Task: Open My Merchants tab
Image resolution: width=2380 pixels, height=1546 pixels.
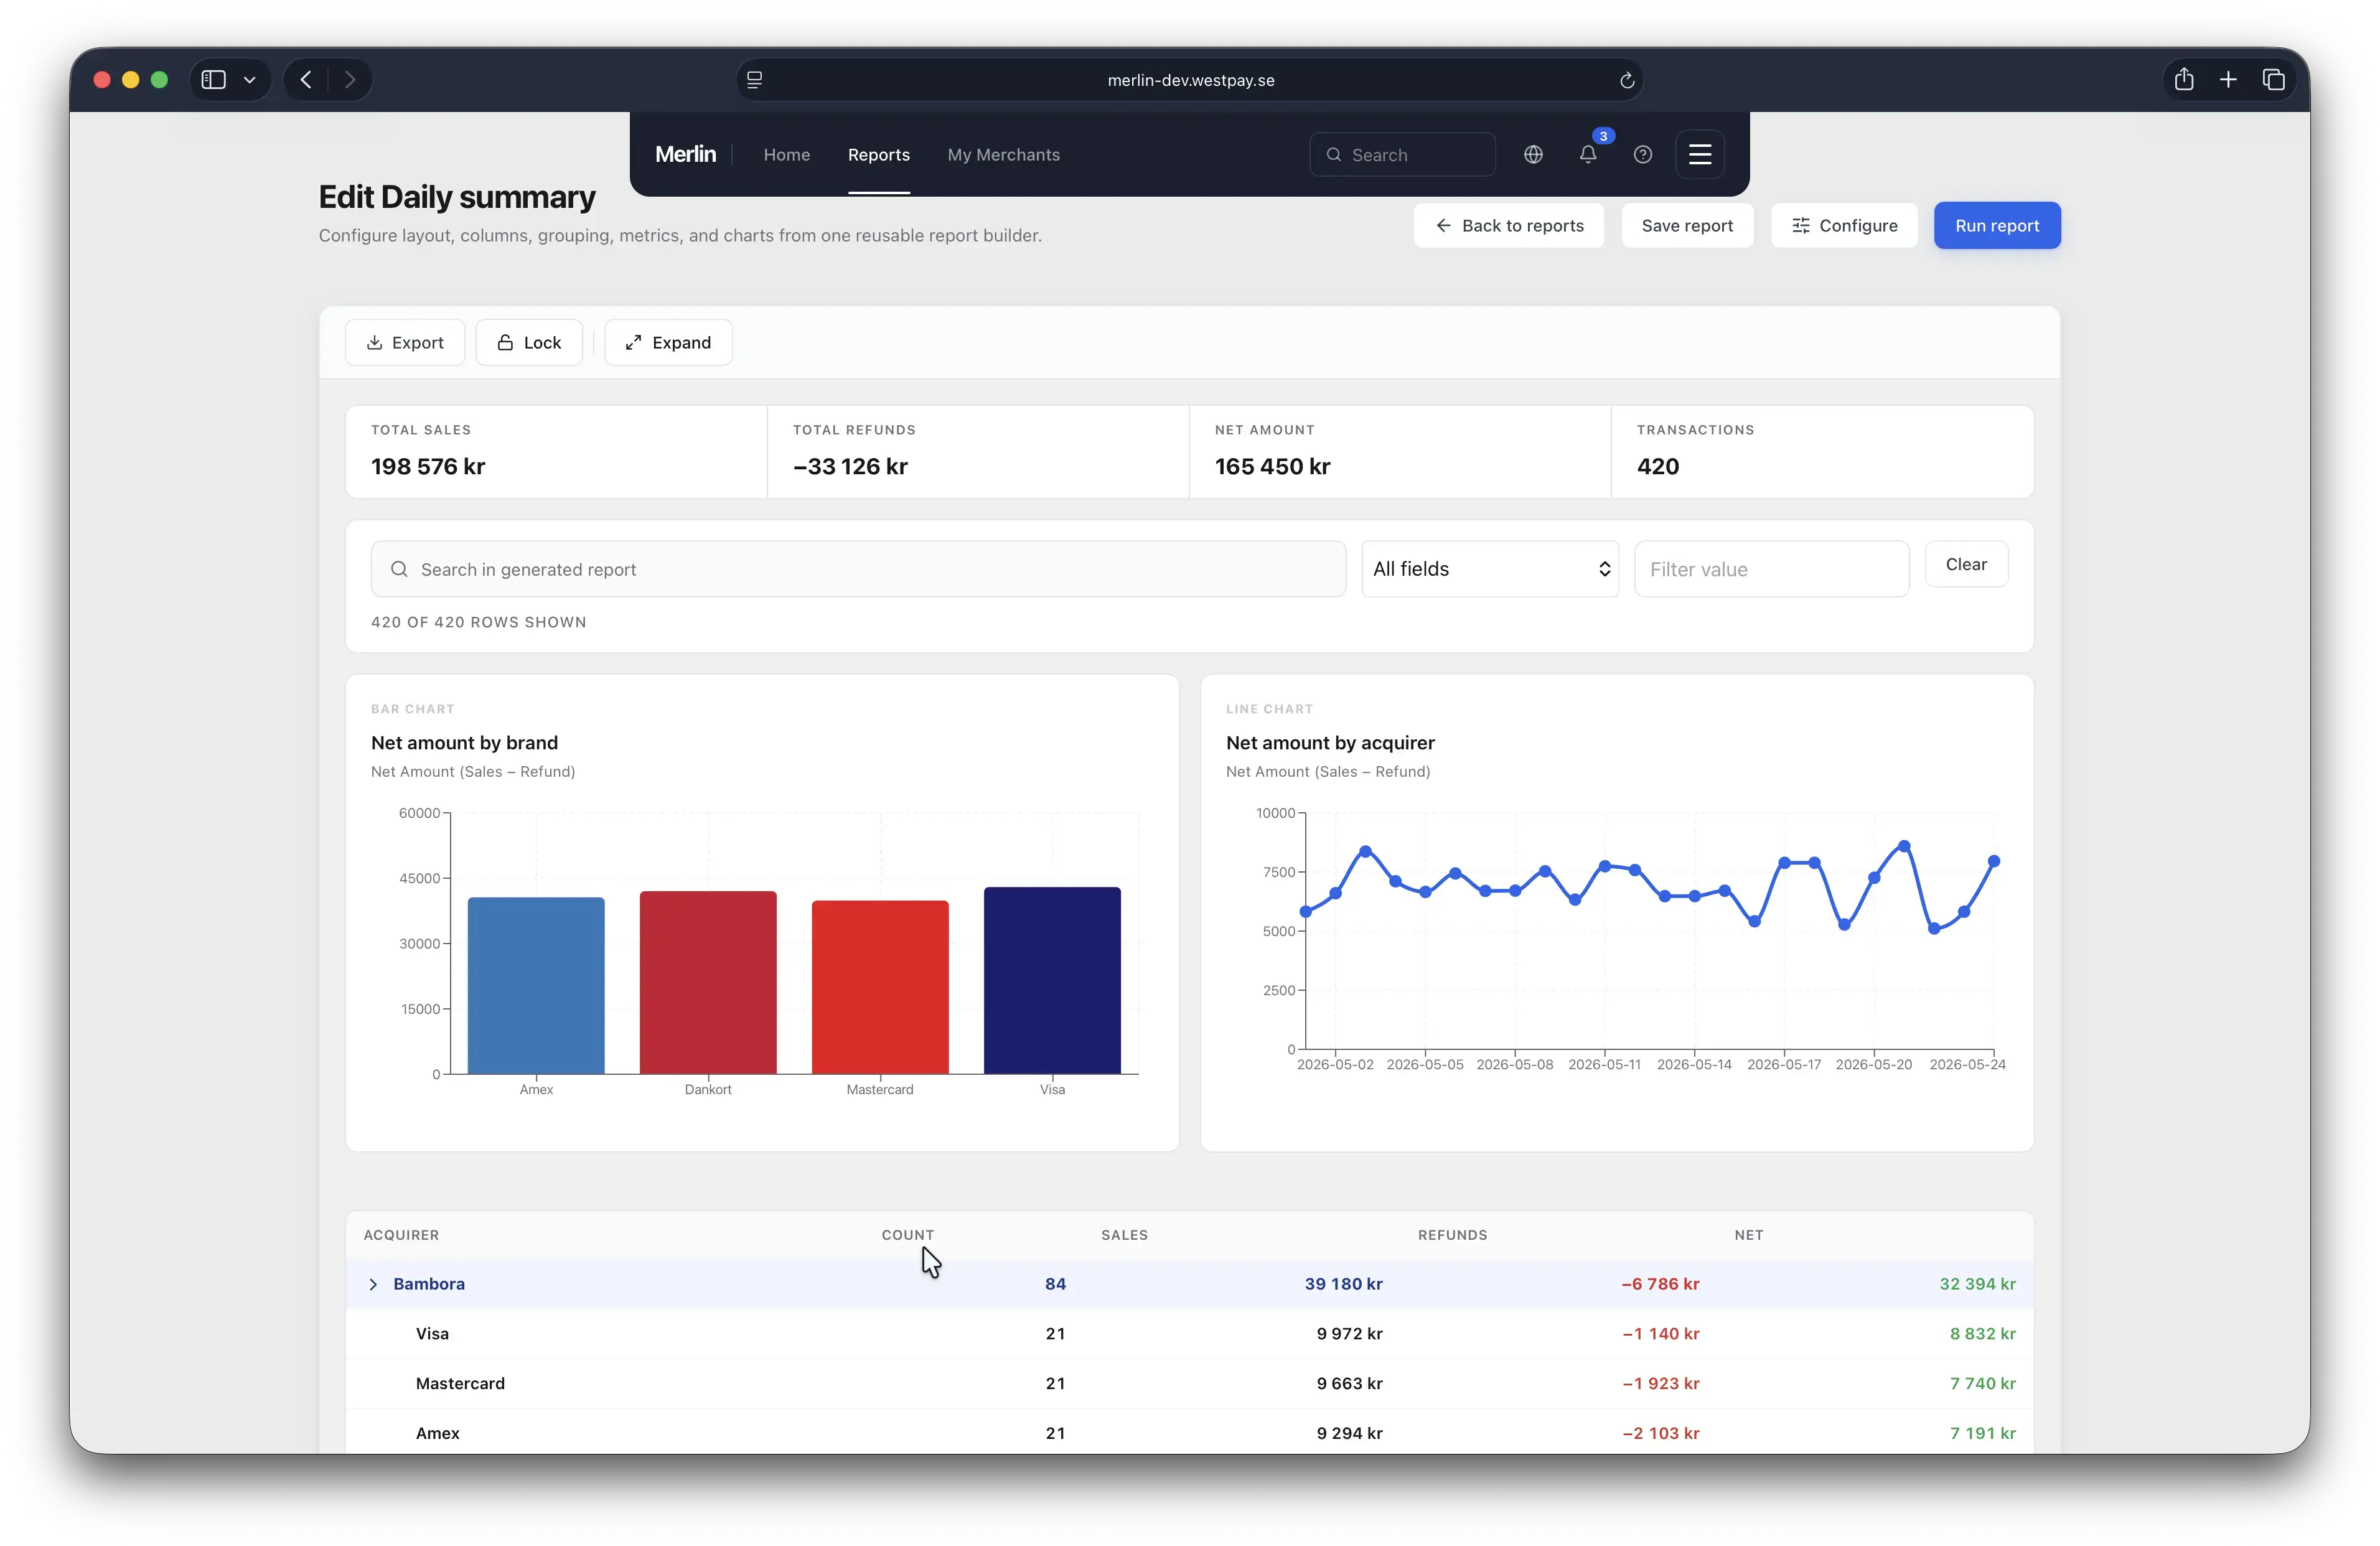Action: click(1004, 155)
